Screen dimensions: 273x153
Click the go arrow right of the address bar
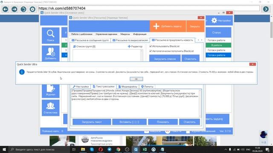266,9
